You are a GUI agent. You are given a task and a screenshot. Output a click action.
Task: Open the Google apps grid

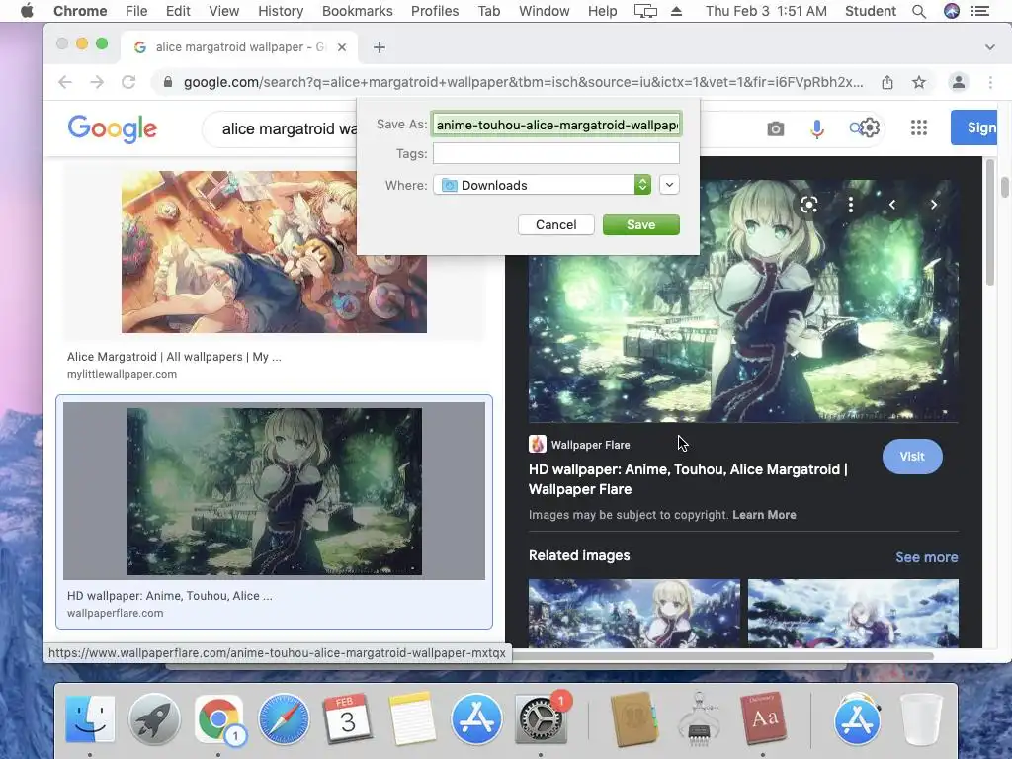click(919, 127)
